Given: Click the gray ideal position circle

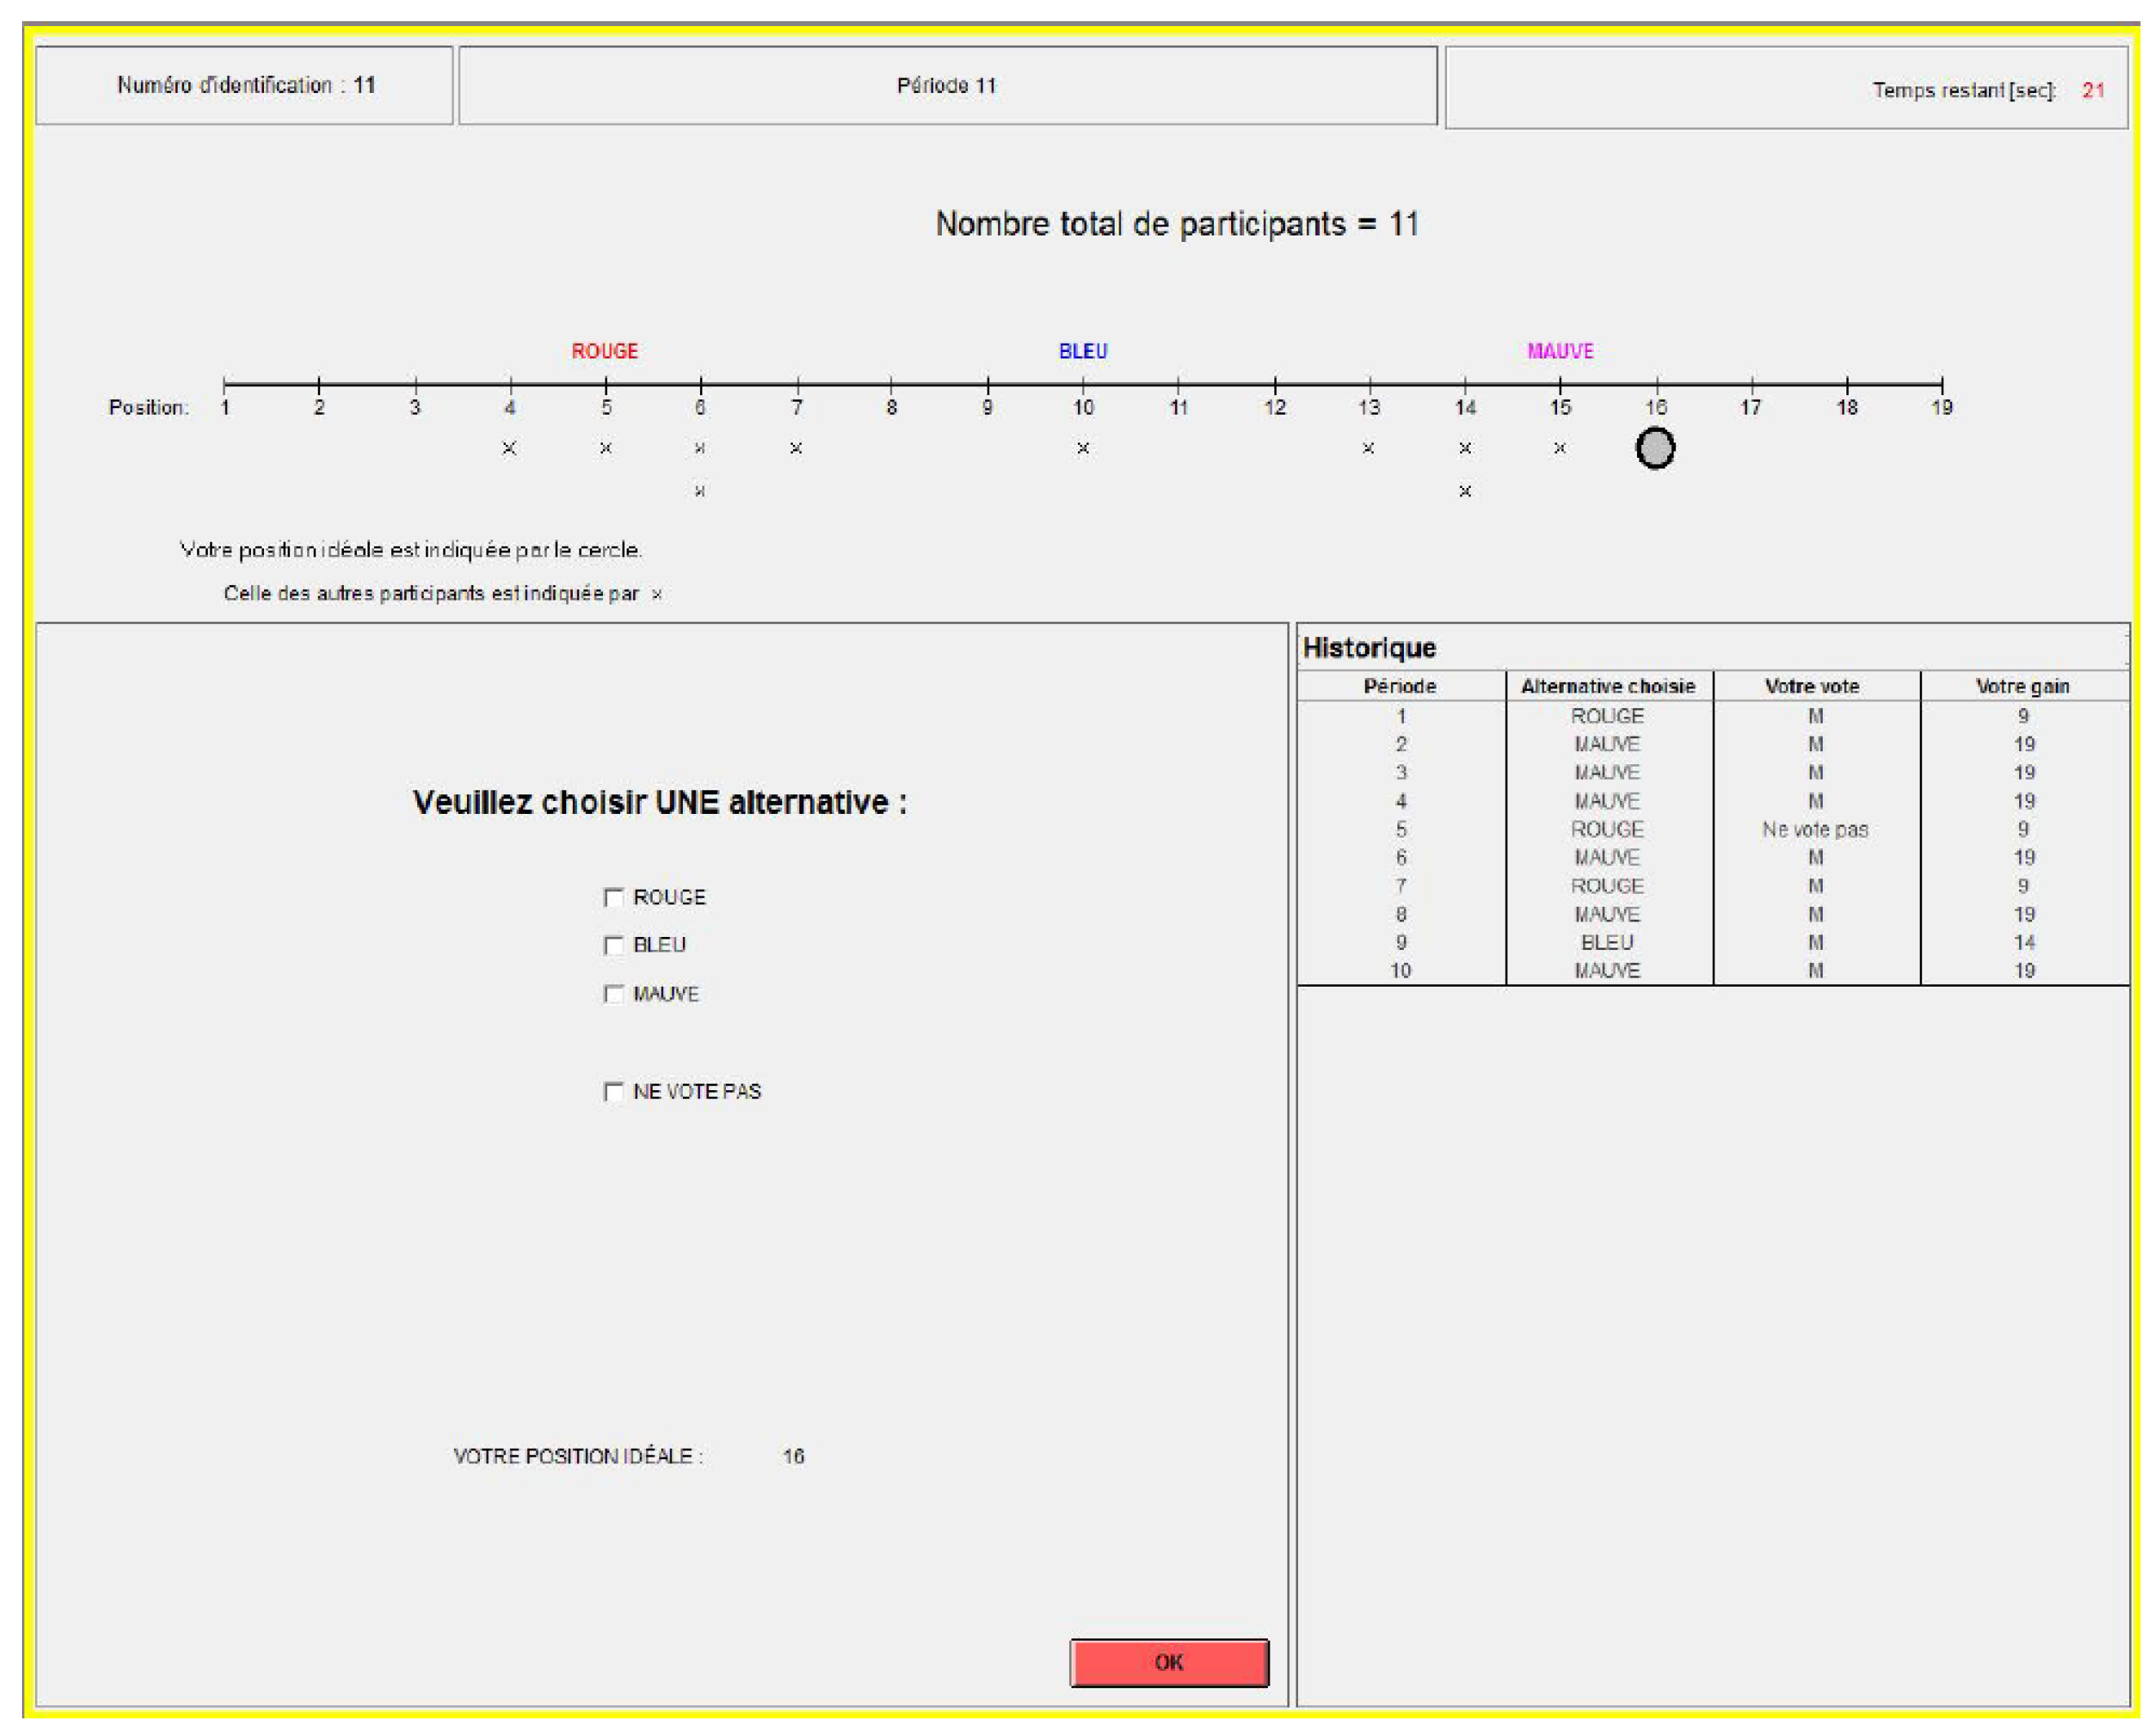Looking at the screenshot, I should coord(1655,447).
